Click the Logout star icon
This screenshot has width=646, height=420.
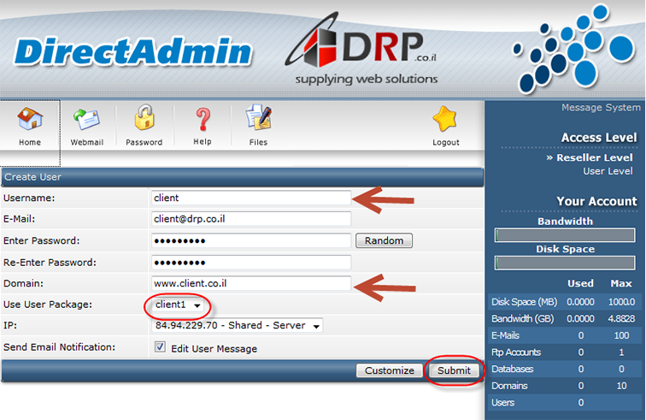(x=445, y=119)
